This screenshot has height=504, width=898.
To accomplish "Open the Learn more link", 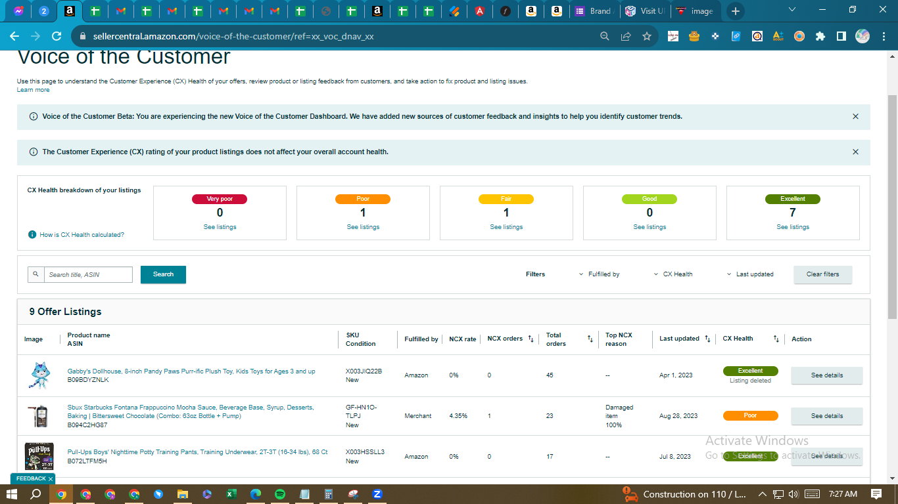I will tap(33, 90).
